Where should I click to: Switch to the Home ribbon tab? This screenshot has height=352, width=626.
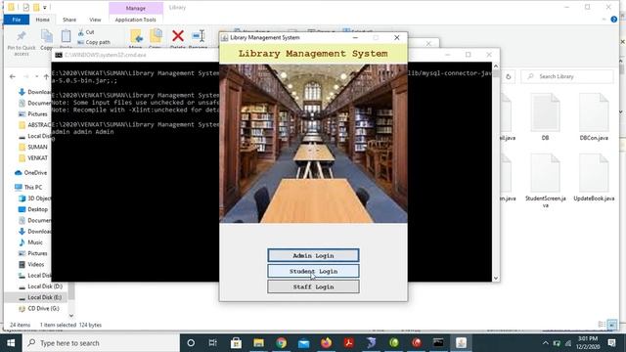pos(42,20)
